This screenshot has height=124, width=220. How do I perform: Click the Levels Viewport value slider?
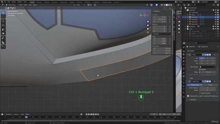[x=207, y=88]
